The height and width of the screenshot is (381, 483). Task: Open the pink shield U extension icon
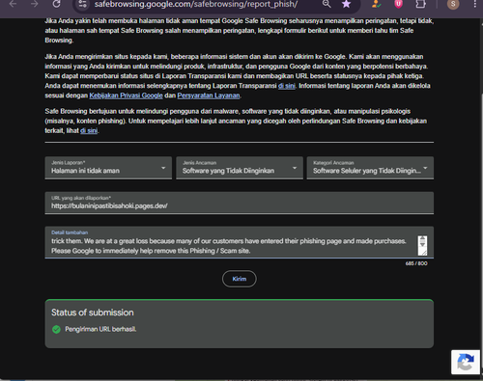point(398,4)
